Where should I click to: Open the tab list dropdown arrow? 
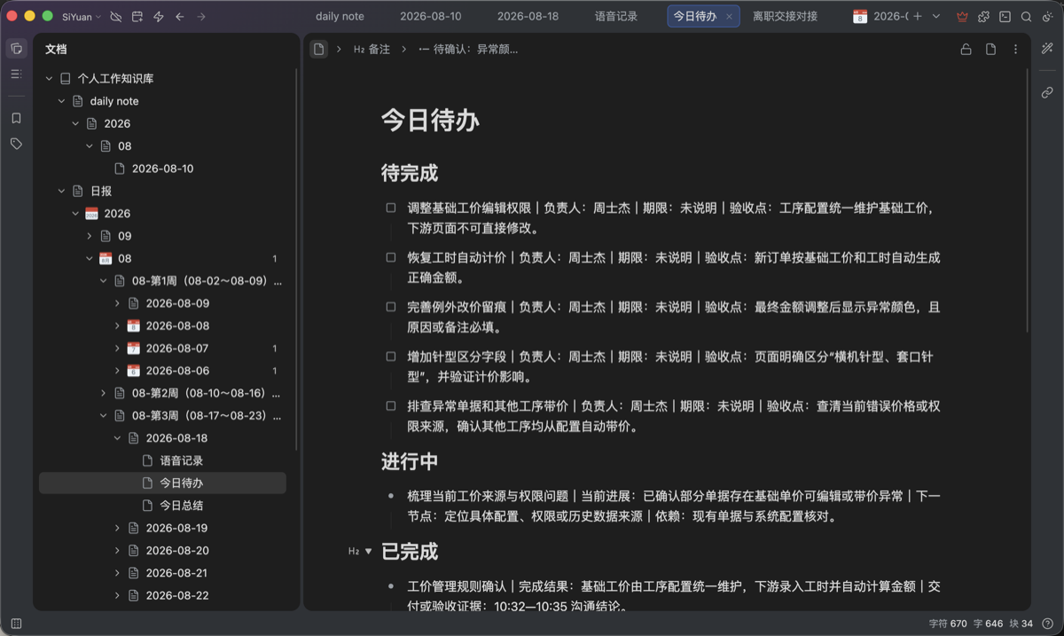tap(936, 17)
